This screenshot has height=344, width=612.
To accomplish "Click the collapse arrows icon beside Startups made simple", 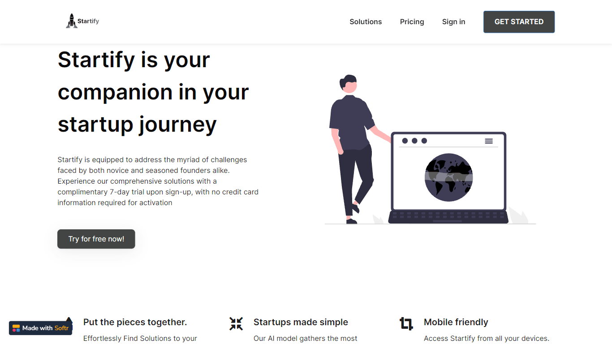I will pyautogui.click(x=236, y=323).
